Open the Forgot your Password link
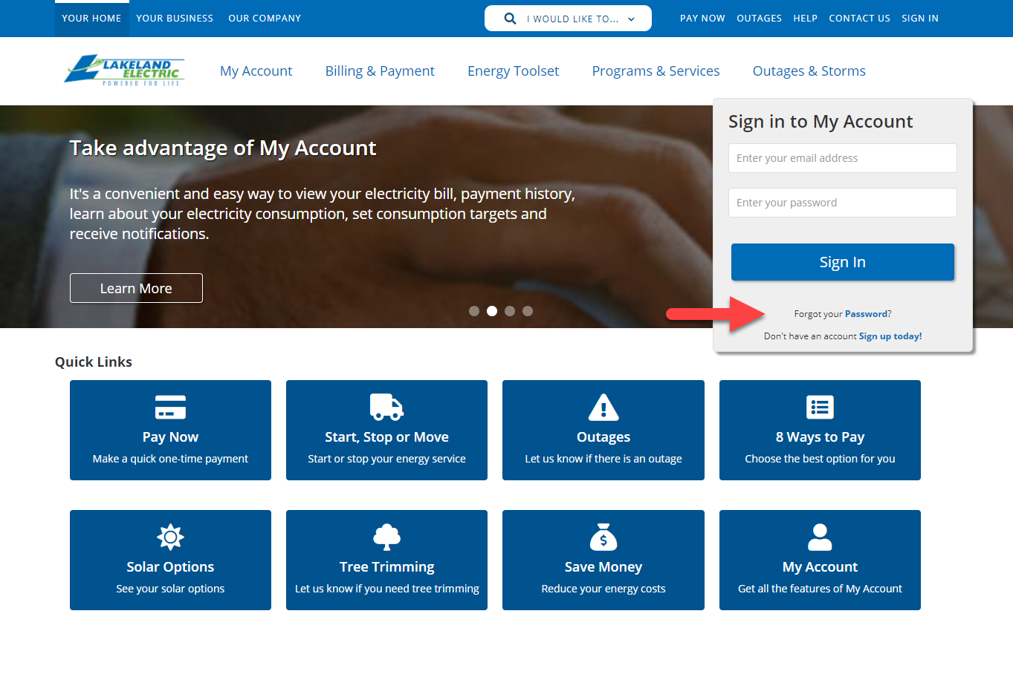This screenshot has width=1013, height=680. click(866, 314)
